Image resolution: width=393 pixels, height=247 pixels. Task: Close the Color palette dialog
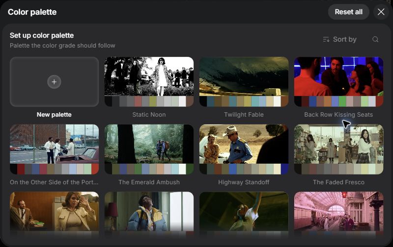coord(381,12)
